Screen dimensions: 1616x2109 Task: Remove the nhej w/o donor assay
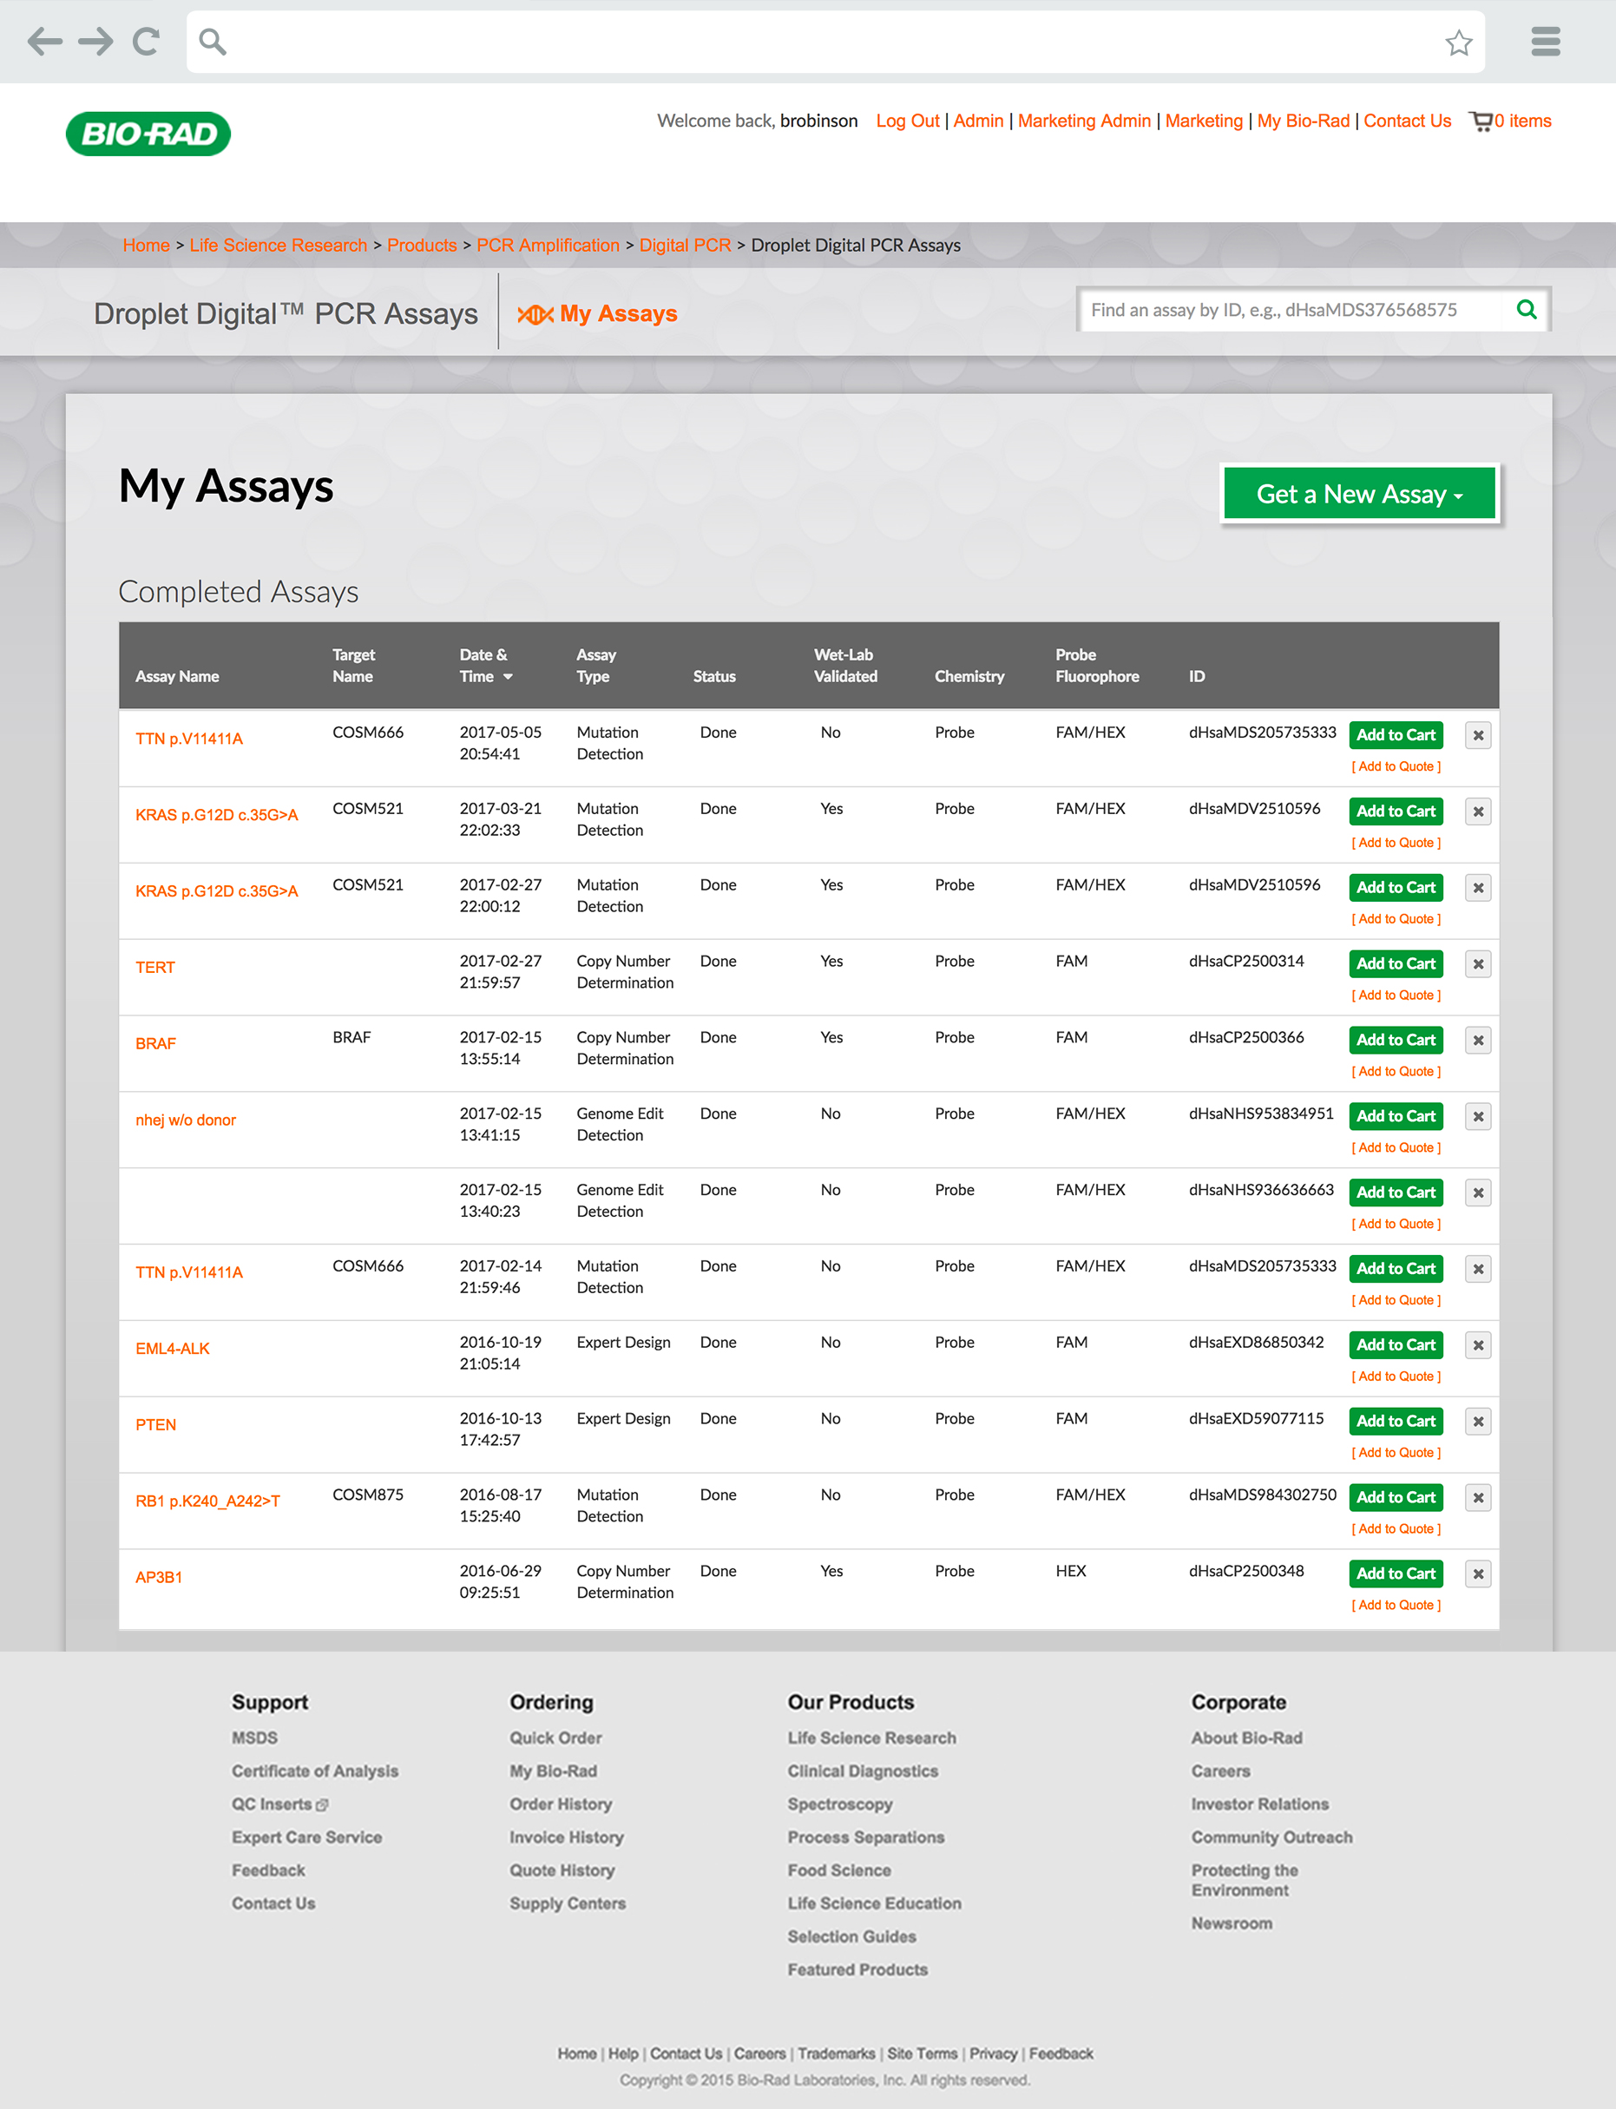(1477, 1116)
